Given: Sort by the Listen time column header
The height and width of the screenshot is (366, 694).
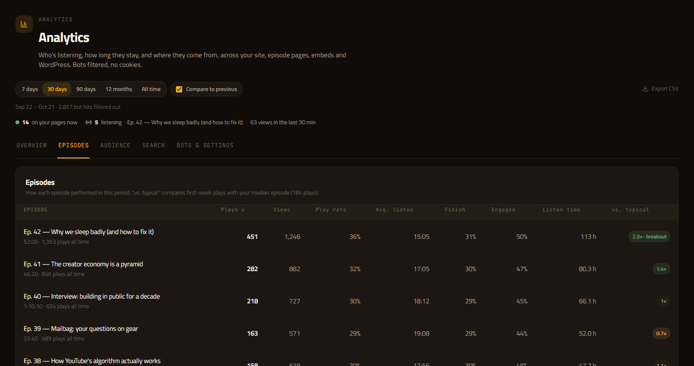Looking at the screenshot, I should coord(561,209).
